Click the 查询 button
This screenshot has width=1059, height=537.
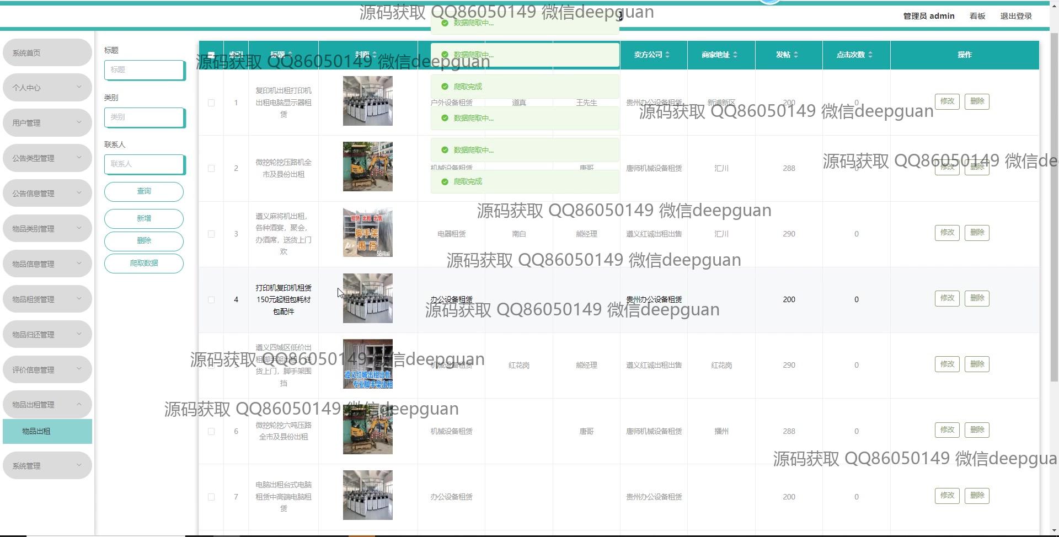[x=144, y=191]
